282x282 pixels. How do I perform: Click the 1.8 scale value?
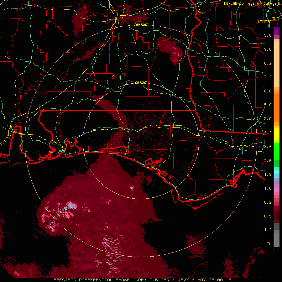click(x=268, y=175)
